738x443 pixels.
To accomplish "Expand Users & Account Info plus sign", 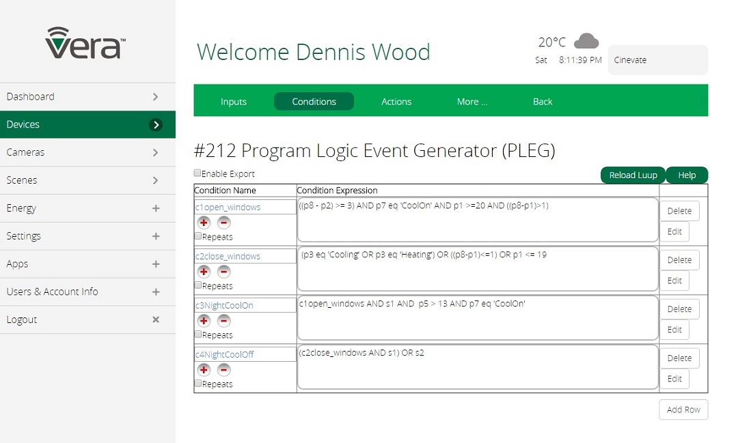I will tap(156, 291).
